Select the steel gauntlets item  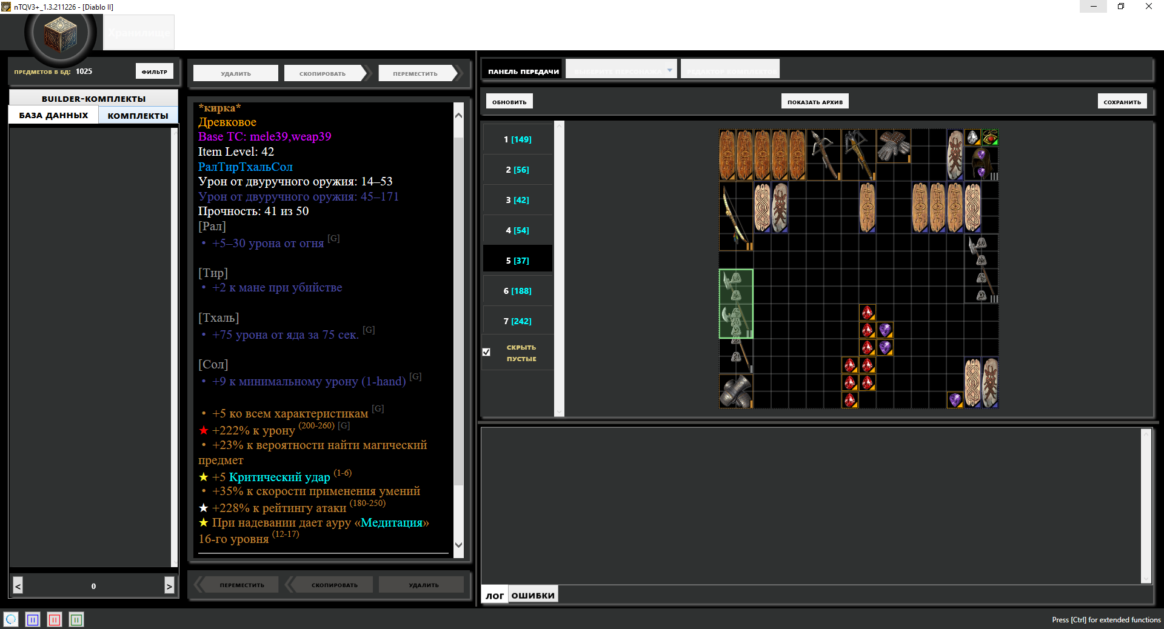click(736, 391)
